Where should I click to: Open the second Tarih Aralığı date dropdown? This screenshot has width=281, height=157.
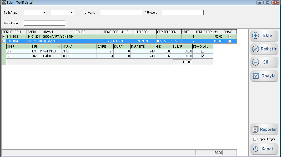(x=71, y=13)
